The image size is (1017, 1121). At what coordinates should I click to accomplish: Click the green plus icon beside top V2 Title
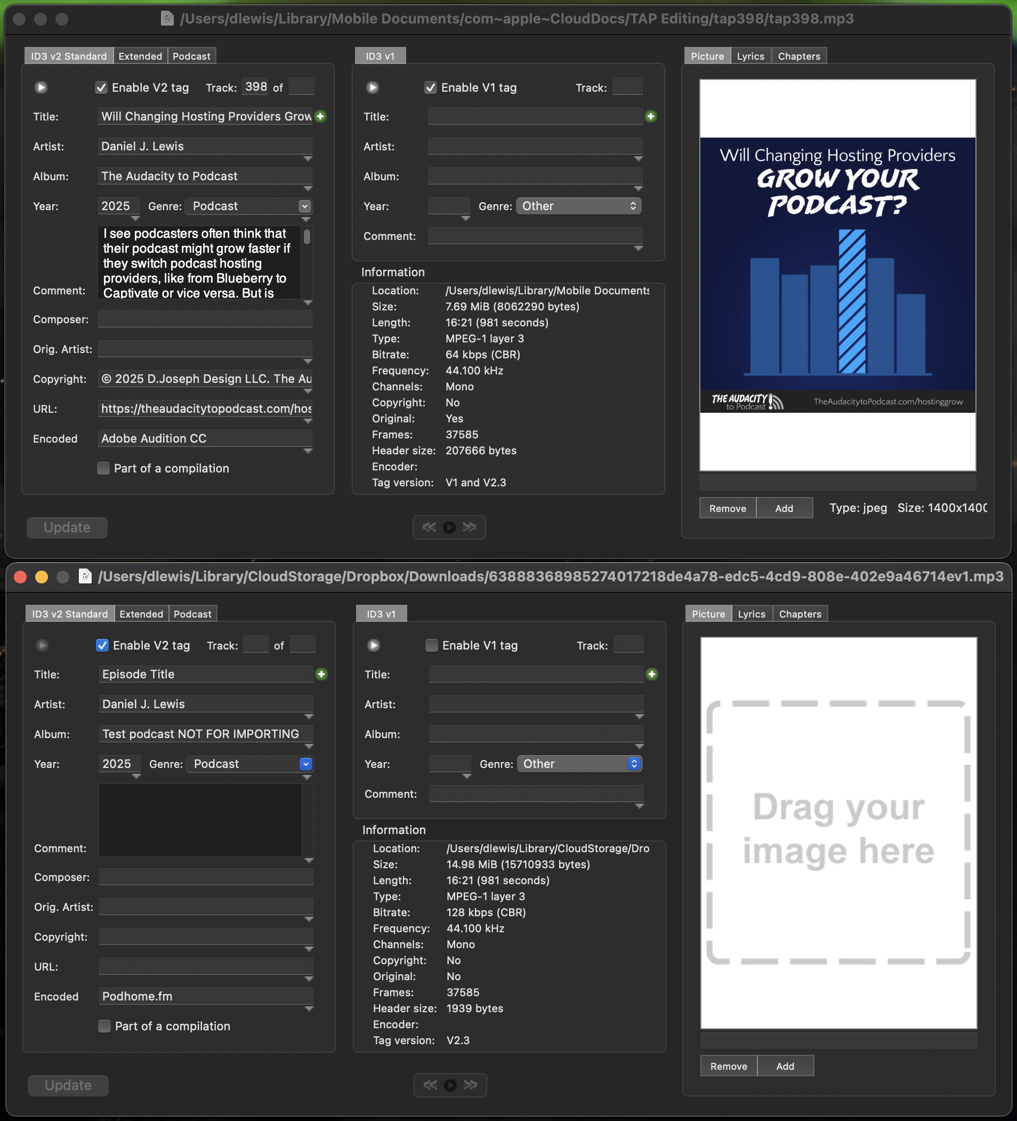(321, 116)
